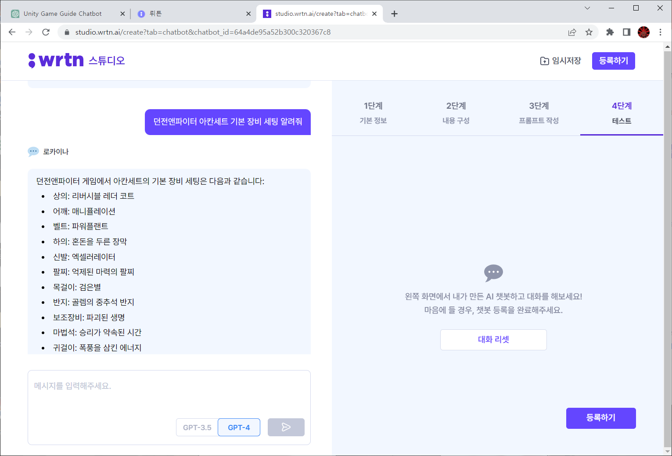The image size is (672, 456).
Task: Switch to the 뤼튼 browser tab
Action: click(193, 14)
